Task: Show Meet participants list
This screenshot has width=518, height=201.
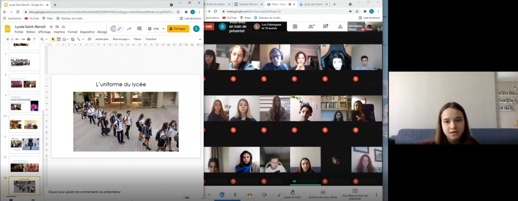Action: [311, 26]
